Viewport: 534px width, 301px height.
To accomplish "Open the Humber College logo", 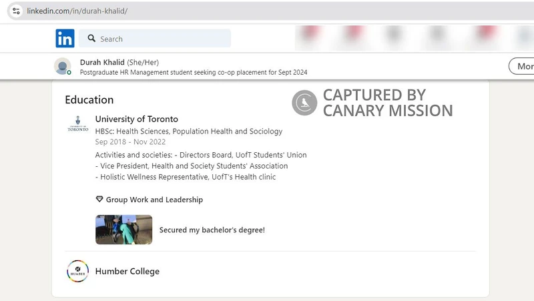I will pos(77,272).
